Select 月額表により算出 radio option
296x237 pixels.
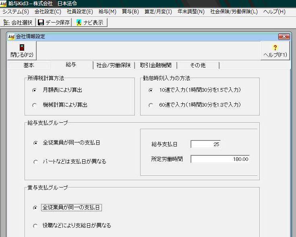pos(57,90)
